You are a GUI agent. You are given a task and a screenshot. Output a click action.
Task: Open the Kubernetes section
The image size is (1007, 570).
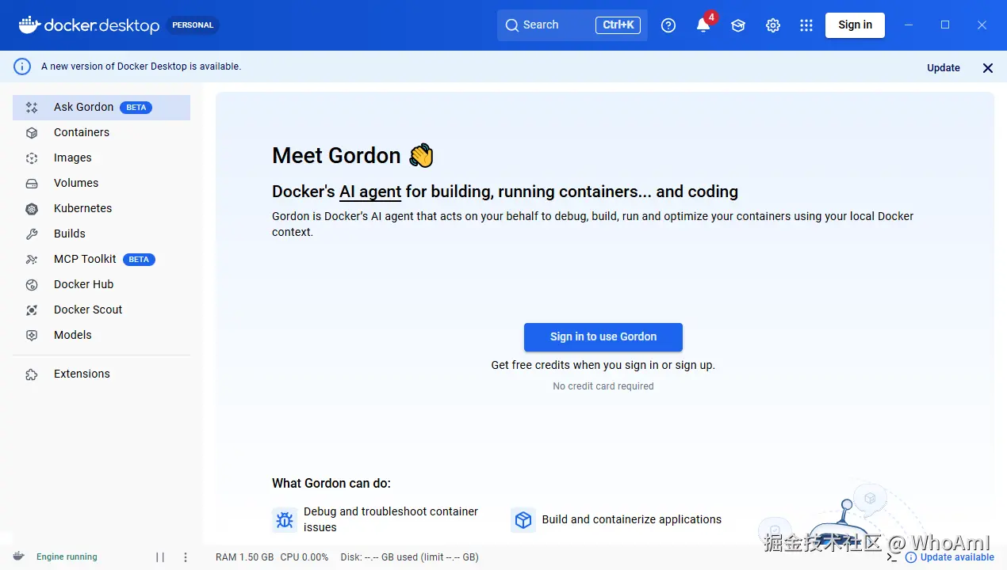pyautogui.click(x=82, y=208)
